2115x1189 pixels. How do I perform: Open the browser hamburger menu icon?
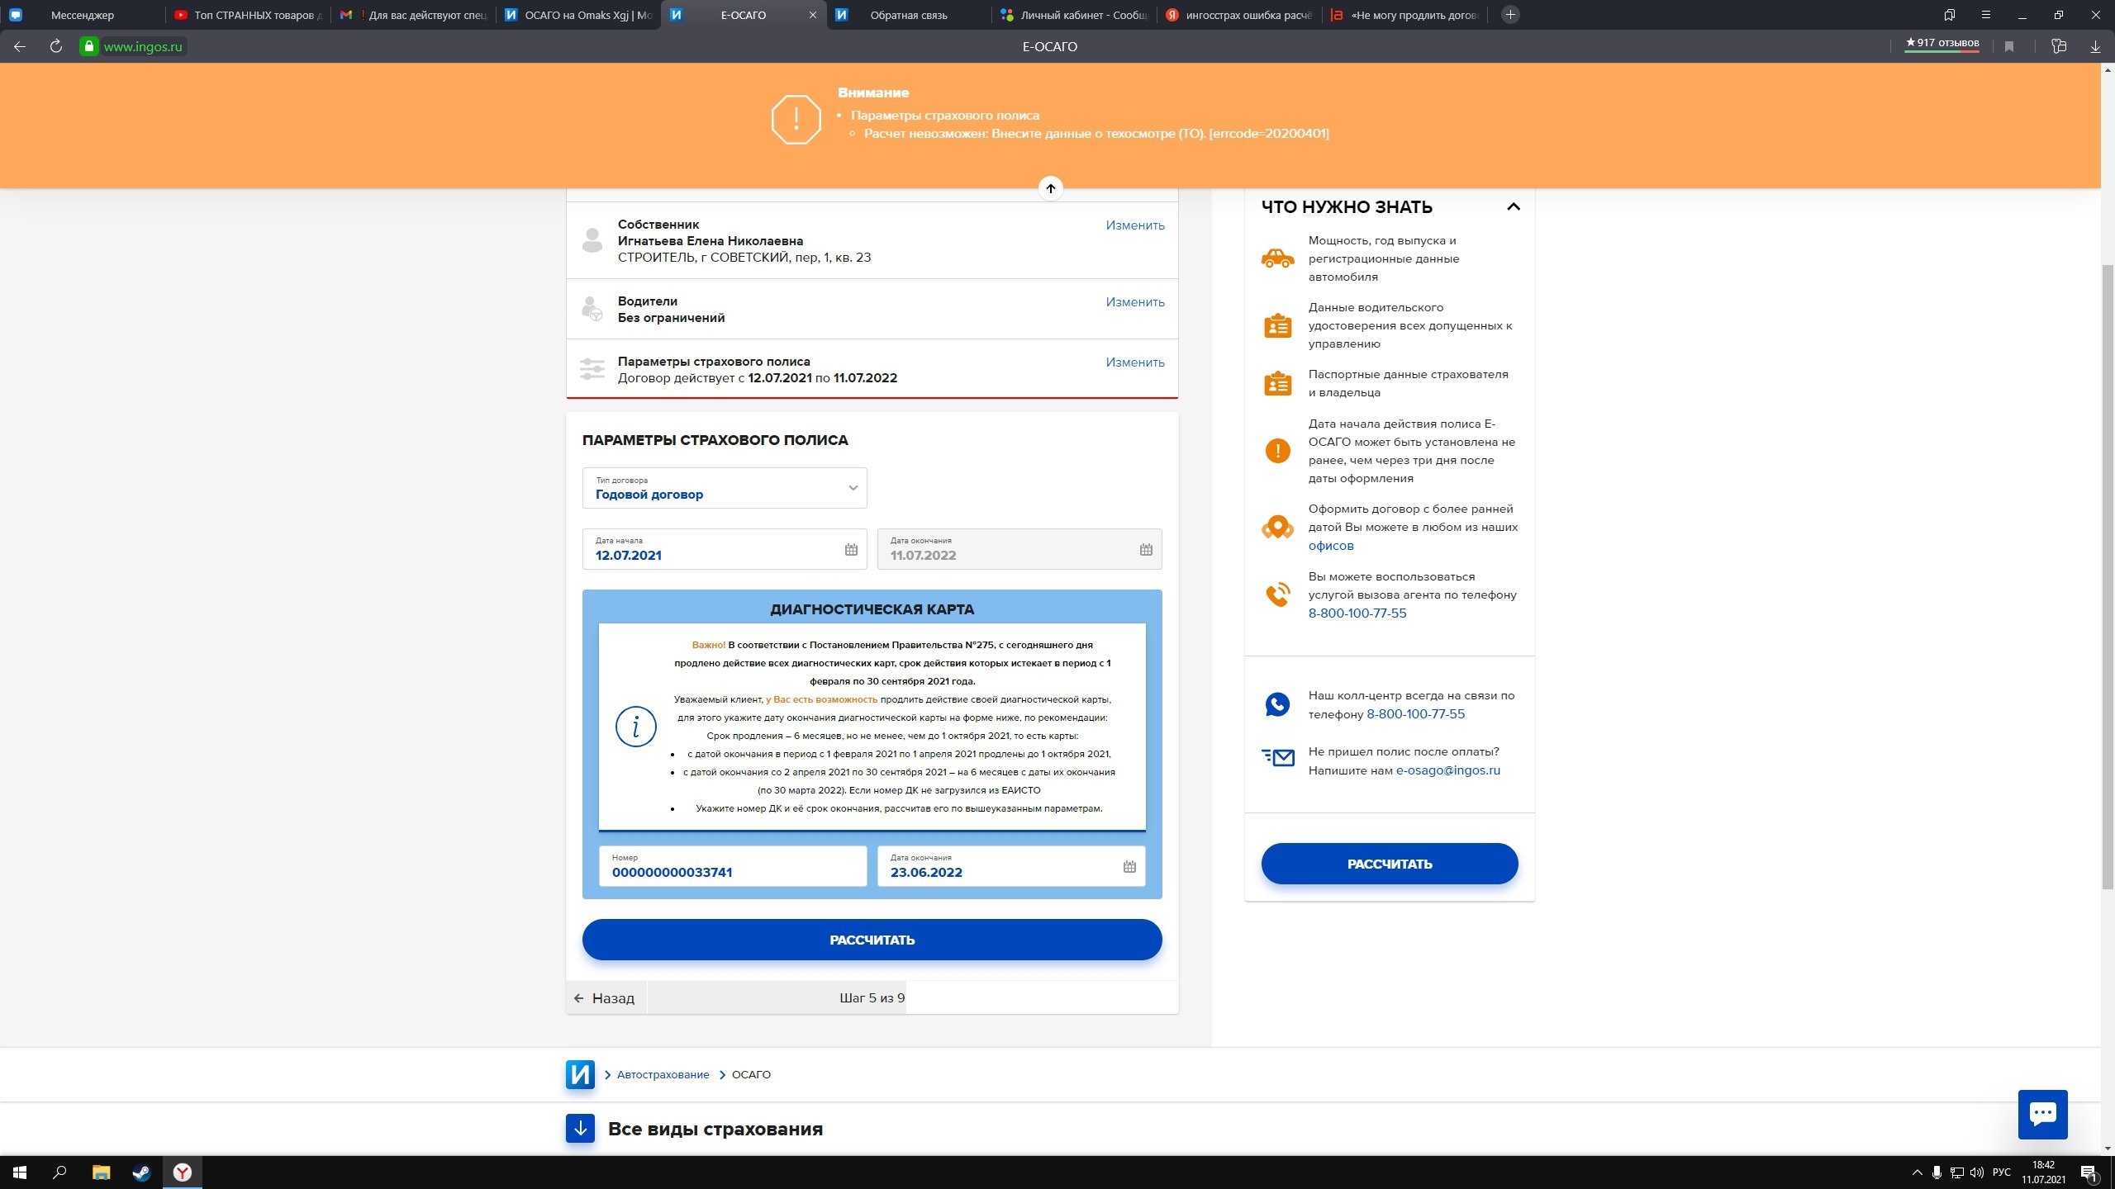1986,15
